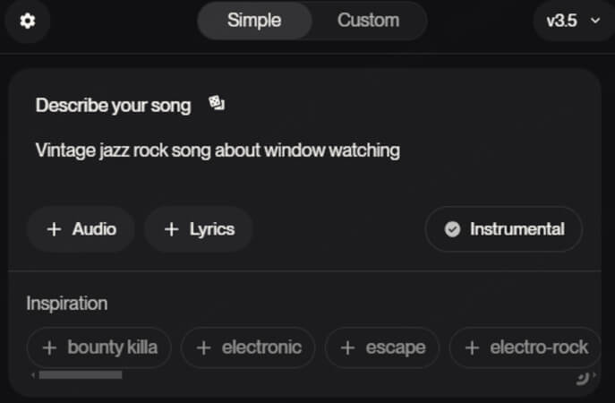Click the inspiration tags horizontal scrollbar thumb
This screenshot has height=403, width=615.
coord(81,375)
